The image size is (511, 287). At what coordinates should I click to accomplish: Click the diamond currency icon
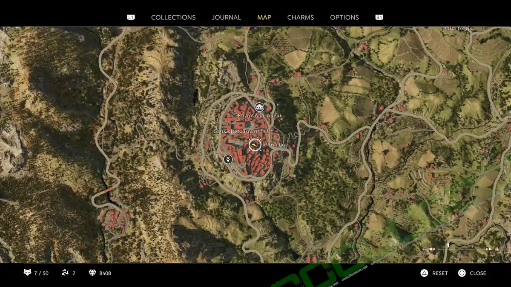pyautogui.click(x=92, y=273)
